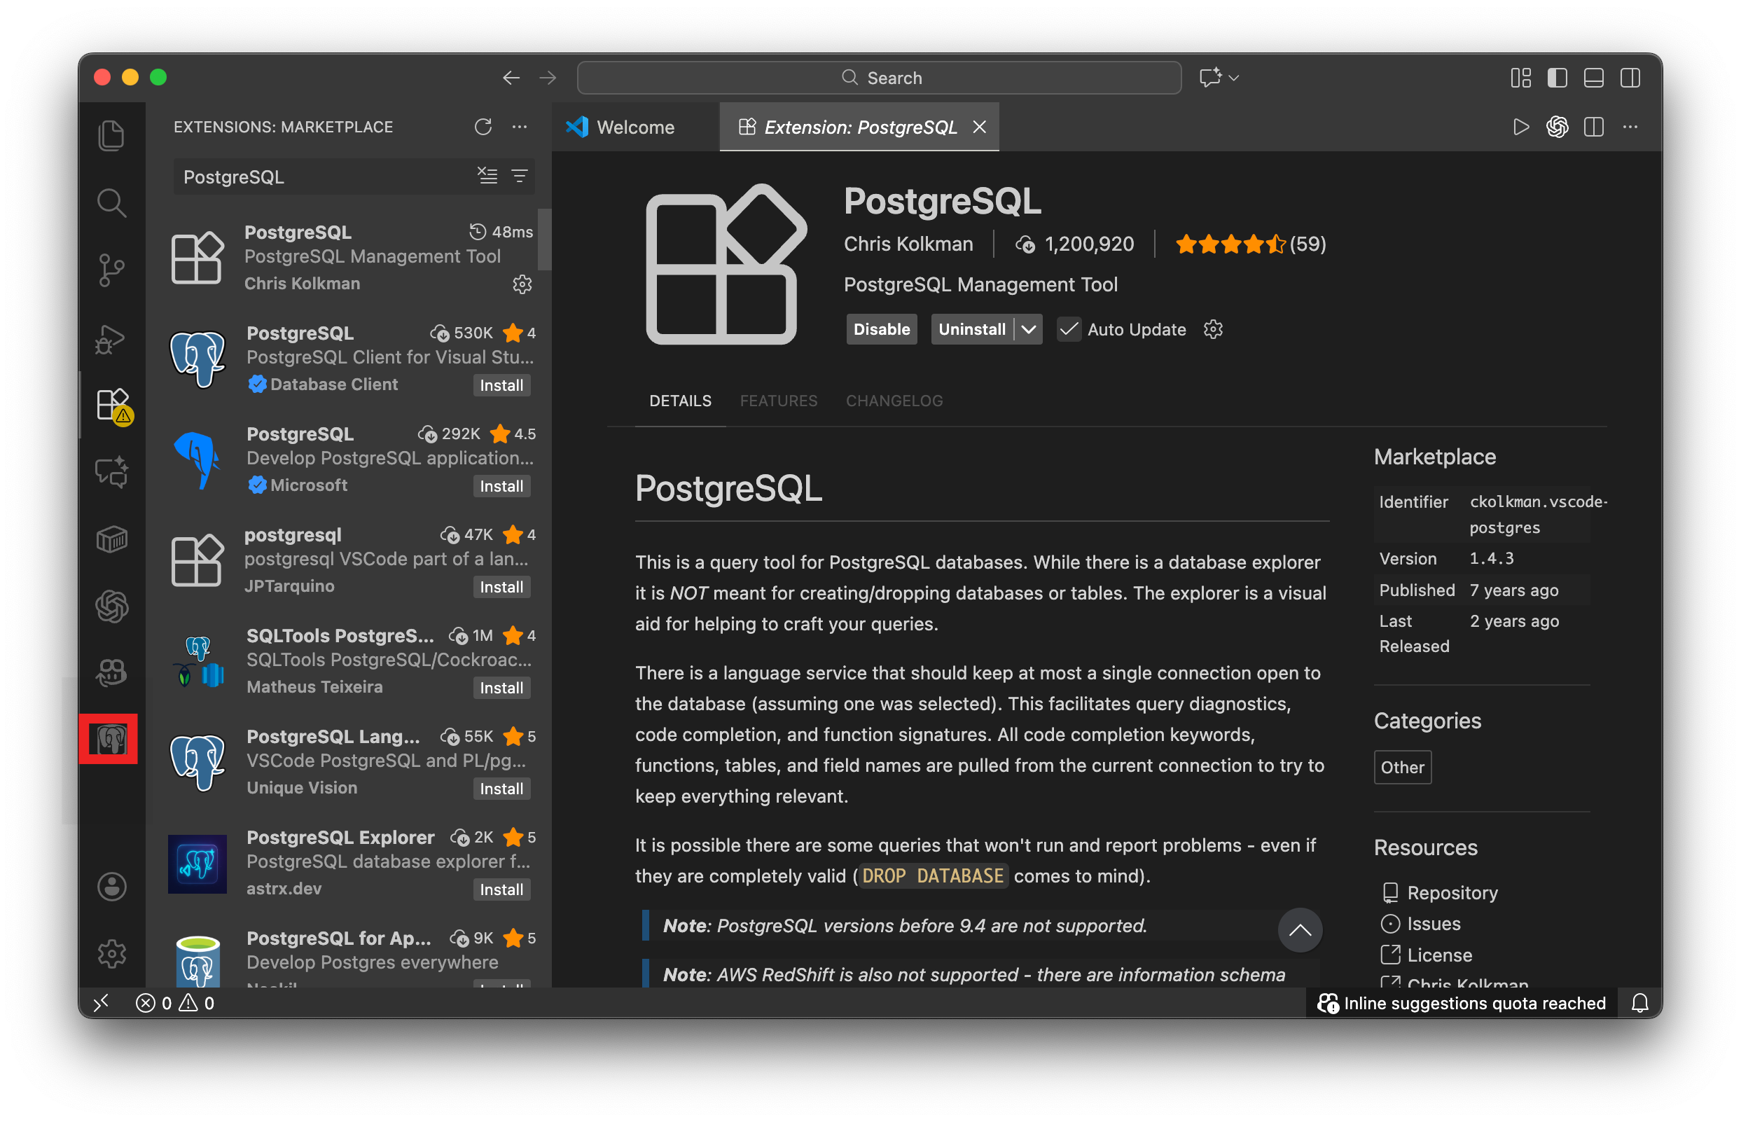Click the PostgreSQL extensions search field
The height and width of the screenshot is (1122, 1741).
(x=321, y=177)
